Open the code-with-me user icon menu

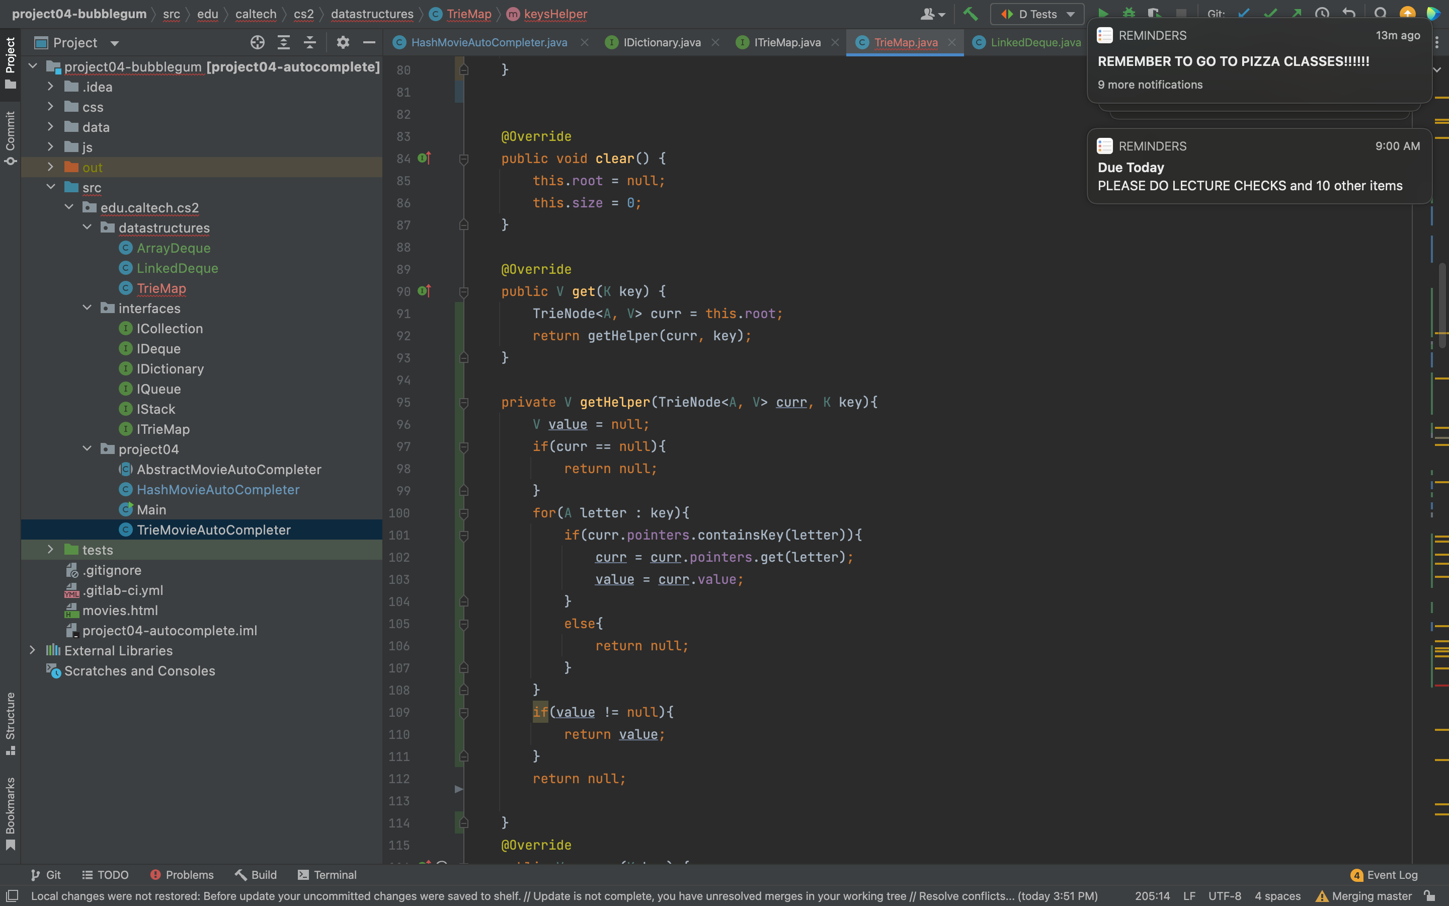click(x=932, y=14)
